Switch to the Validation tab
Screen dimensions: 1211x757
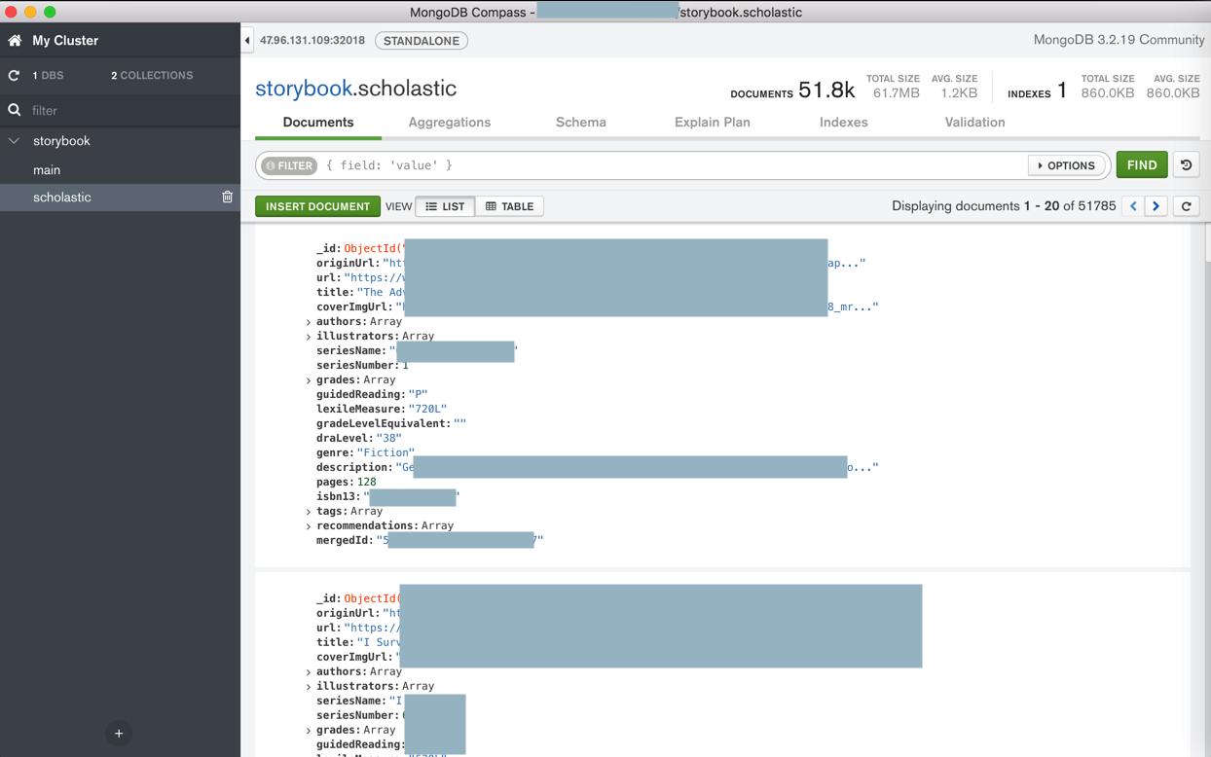click(974, 123)
